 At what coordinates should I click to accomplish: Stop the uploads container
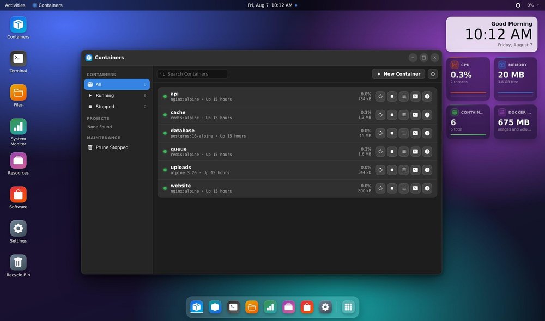click(392, 170)
